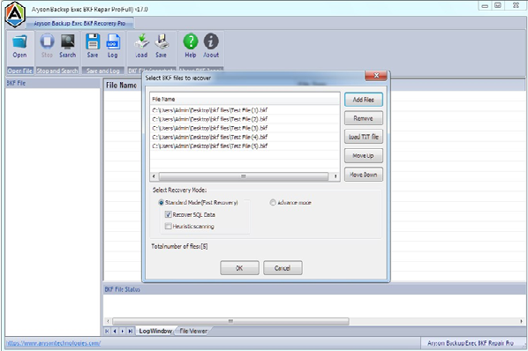The height and width of the screenshot is (351, 528).
Task: Minimize the application window
Action: tap(485, 5)
